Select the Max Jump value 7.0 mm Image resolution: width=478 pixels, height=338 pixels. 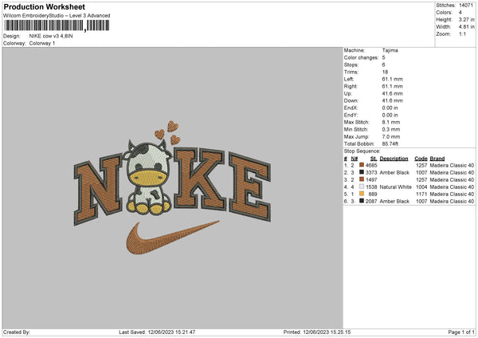pos(391,136)
